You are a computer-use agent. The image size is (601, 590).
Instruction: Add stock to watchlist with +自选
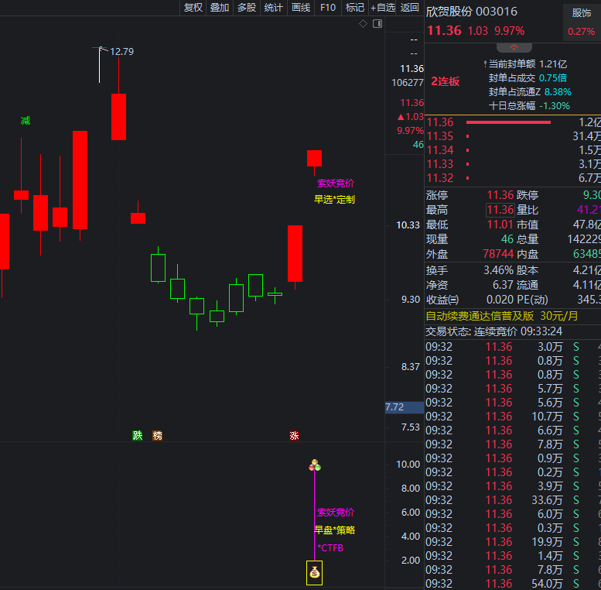coord(383,8)
